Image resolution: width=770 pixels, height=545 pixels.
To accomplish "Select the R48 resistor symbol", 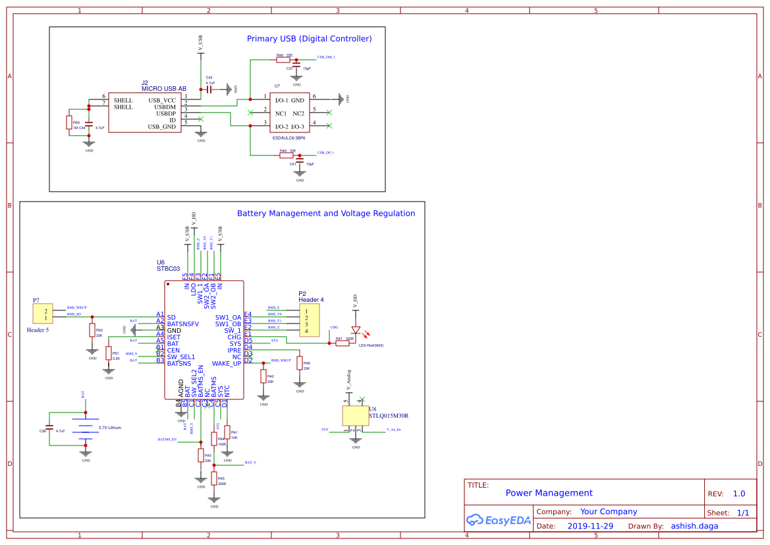I will (283, 60).
